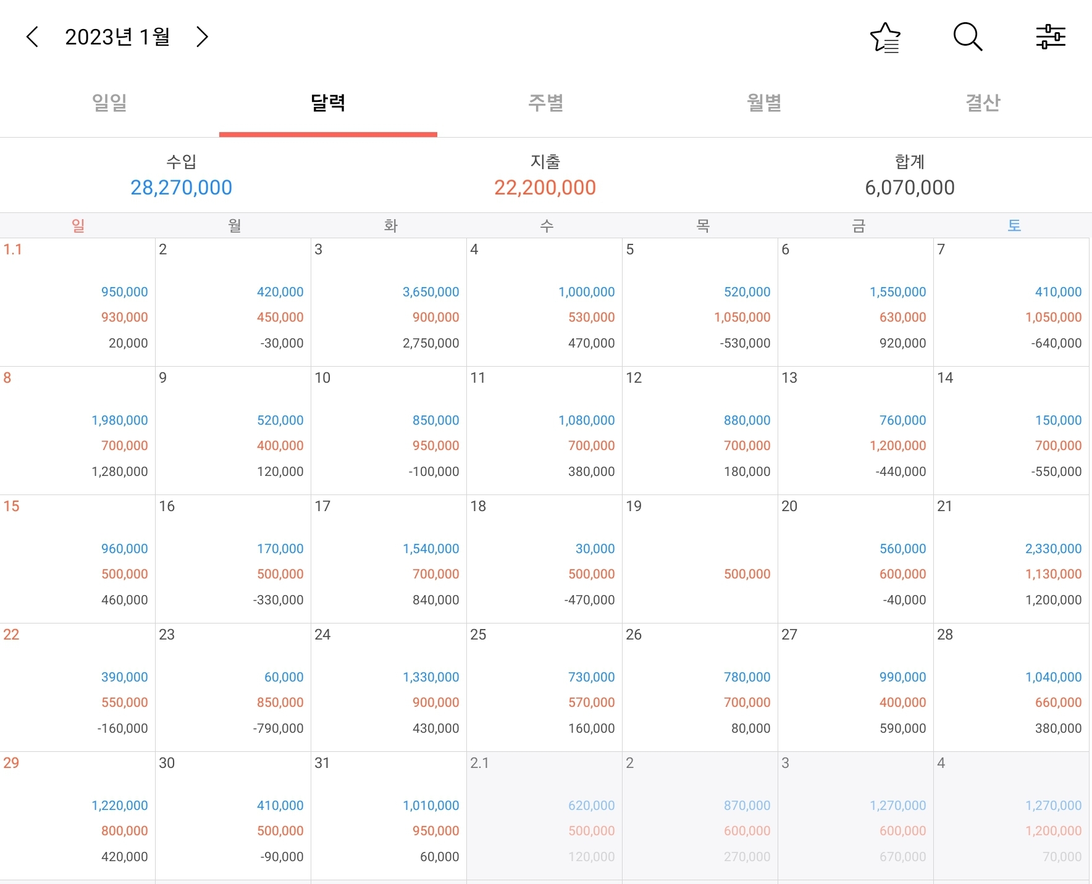Click income 1,980,000 on day 8

120,420
